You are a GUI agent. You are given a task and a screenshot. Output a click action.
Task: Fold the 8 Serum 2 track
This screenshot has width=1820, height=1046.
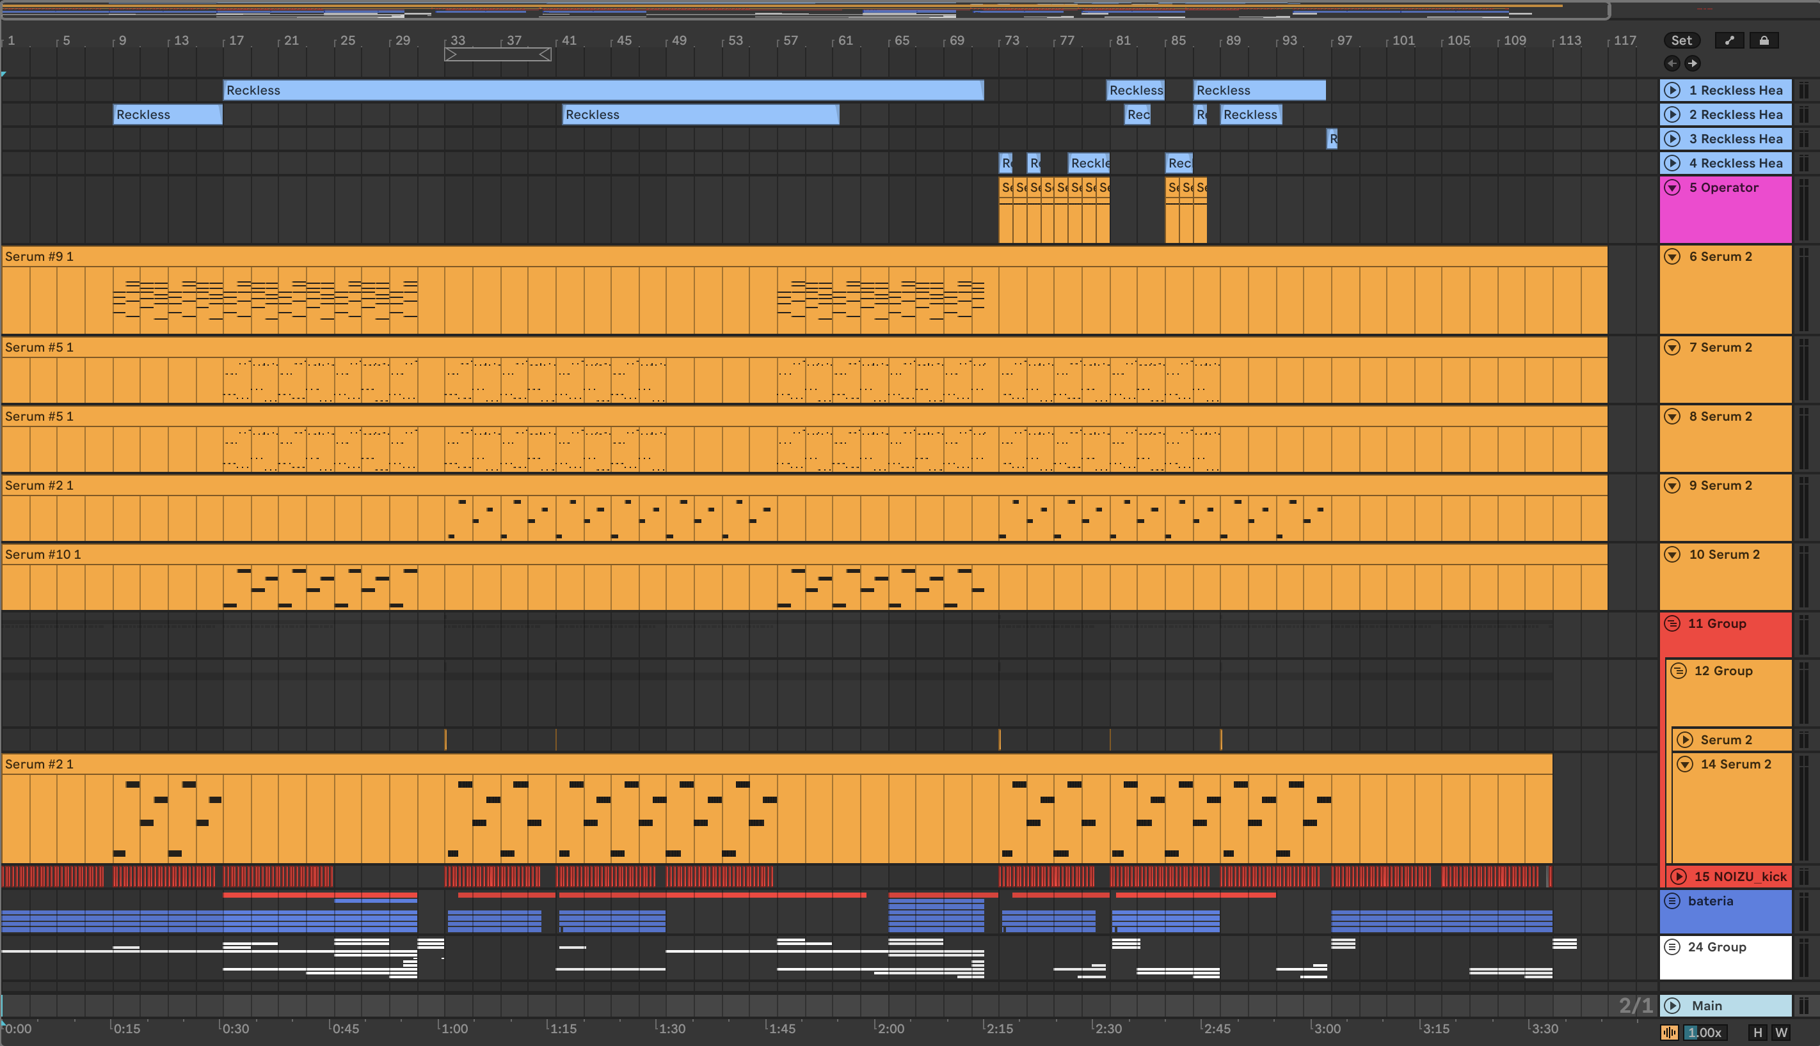(1673, 416)
